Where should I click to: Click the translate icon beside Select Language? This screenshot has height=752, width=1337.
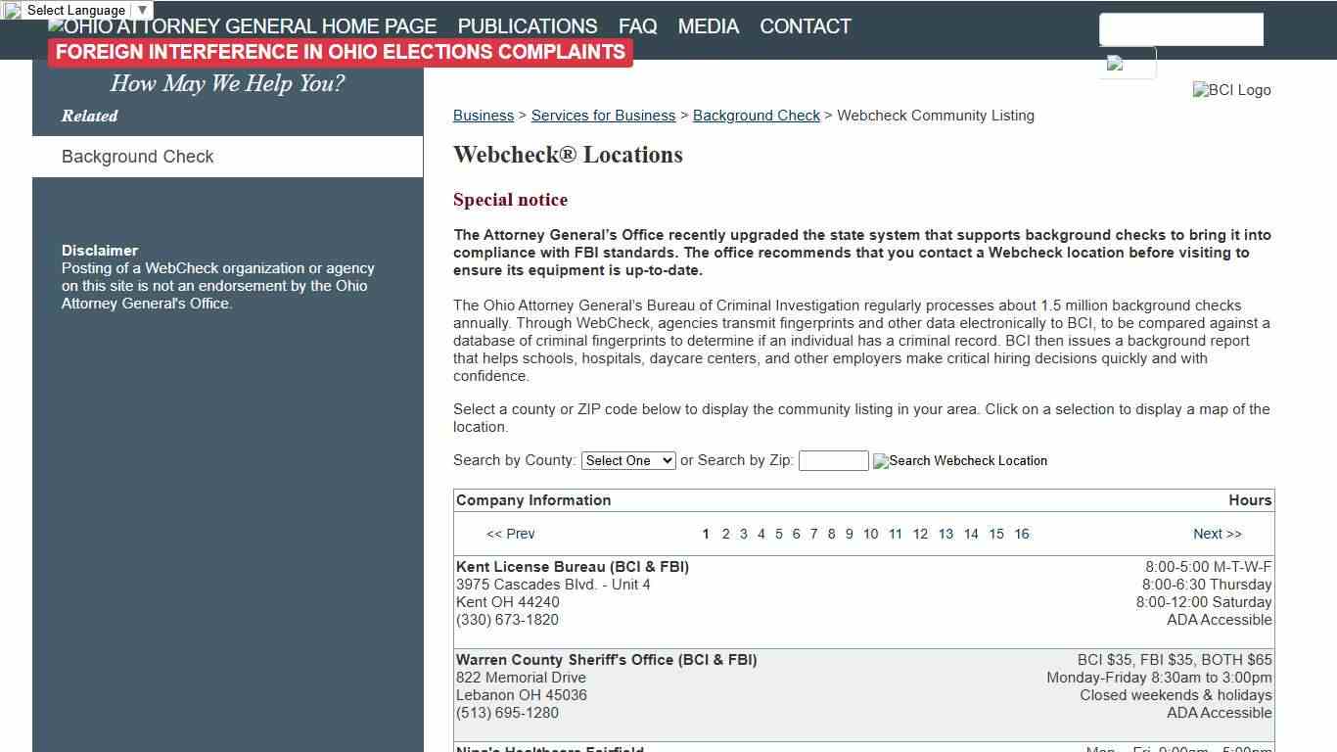(x=12, y=10)
